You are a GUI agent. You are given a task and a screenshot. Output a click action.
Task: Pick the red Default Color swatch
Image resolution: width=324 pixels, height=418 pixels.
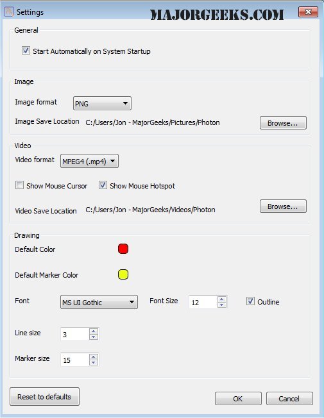pyautogui.click(x=123, y=249)
